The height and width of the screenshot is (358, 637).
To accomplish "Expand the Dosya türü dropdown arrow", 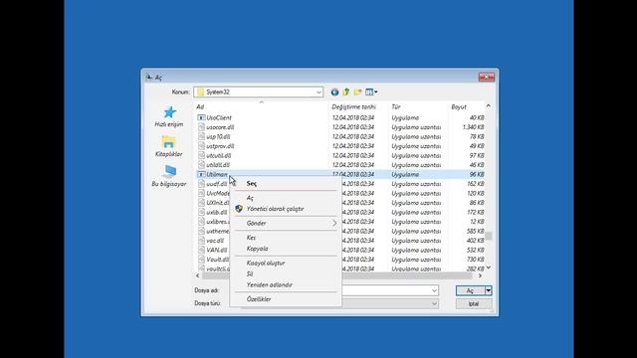I will (434, 303).
